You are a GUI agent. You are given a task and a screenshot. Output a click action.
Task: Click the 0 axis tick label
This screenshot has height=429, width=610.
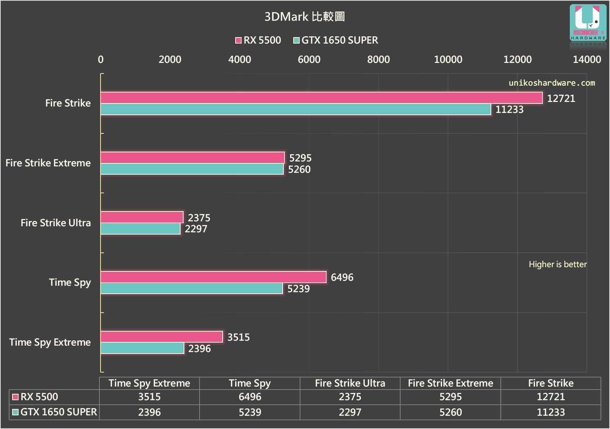point(101,59)
